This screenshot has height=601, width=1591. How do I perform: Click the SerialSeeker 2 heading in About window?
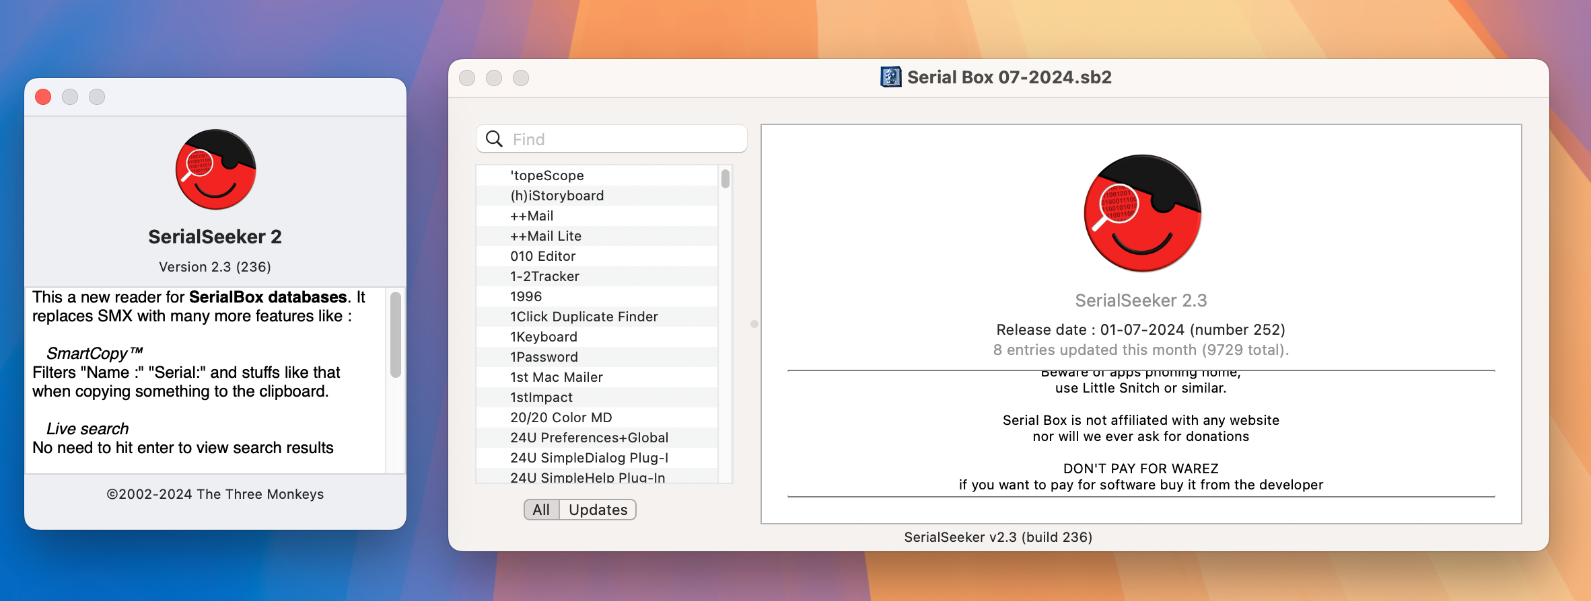click(x=215, y=237)
